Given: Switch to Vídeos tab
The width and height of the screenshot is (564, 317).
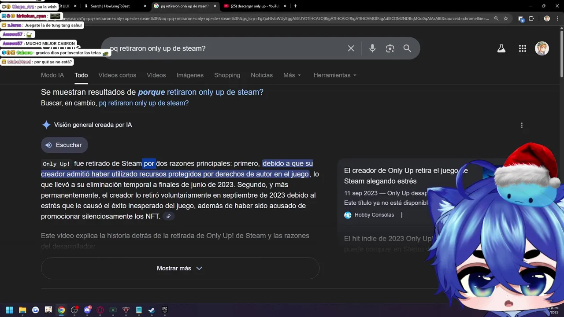Looking at the screenshot, I should 156,75.
